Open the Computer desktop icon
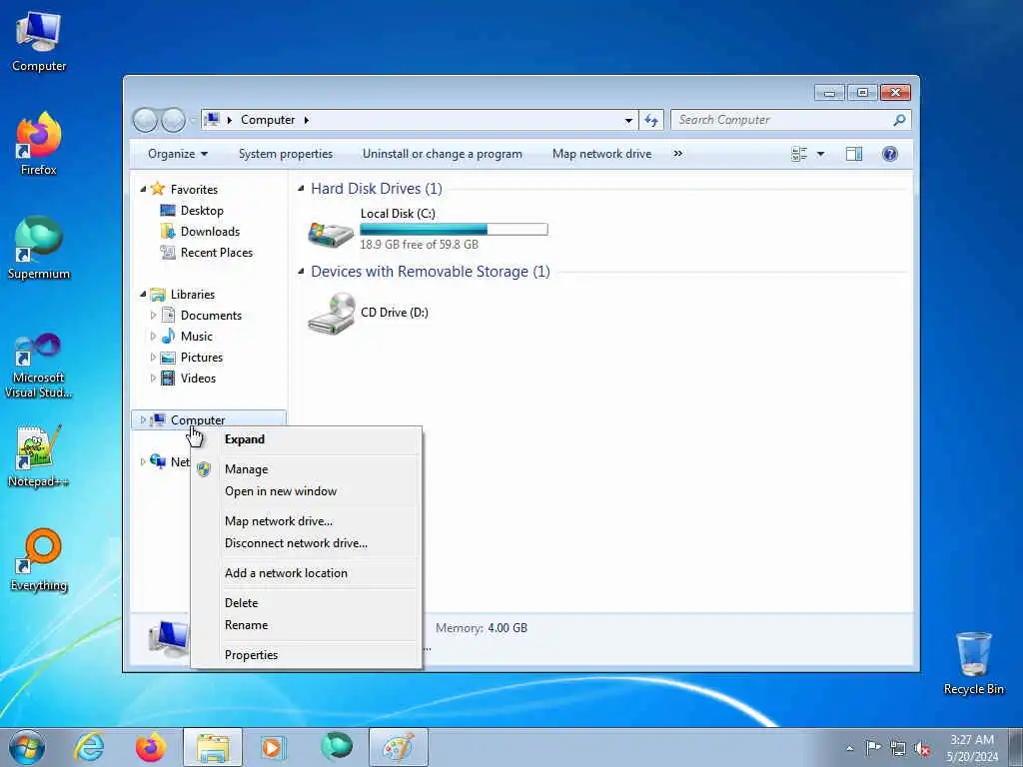This screenshot has height=767, width=1023. point(39,41)
